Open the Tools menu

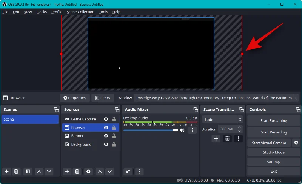(103, 12)
